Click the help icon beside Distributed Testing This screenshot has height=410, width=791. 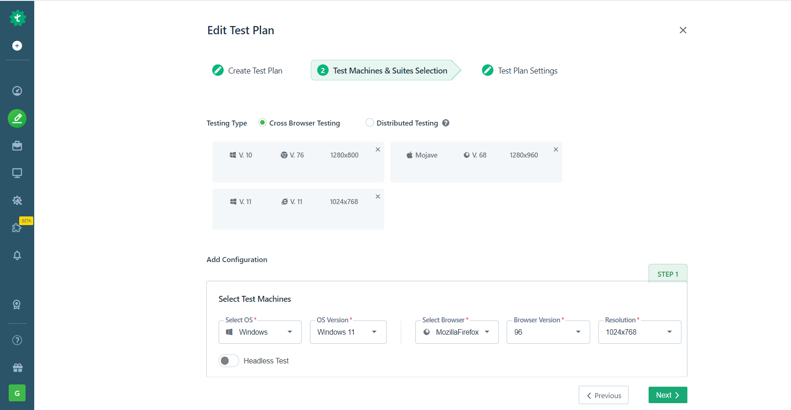coord(446,123)
